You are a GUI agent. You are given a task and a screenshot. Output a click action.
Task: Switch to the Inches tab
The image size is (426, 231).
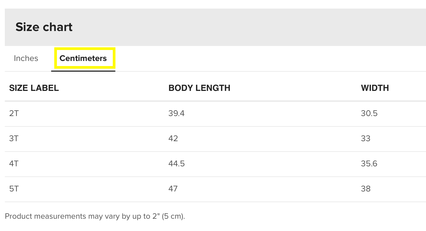click(26, 58)
